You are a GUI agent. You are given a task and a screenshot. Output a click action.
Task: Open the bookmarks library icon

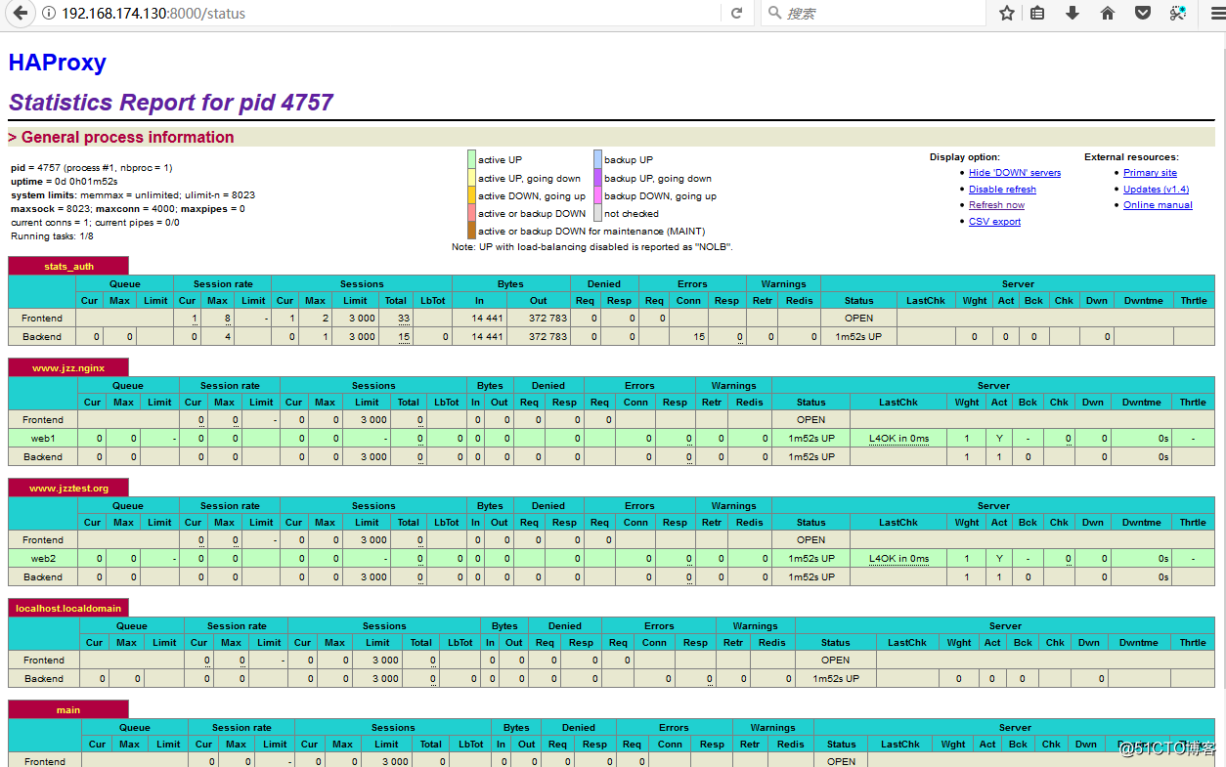[x=1038, y=14]
